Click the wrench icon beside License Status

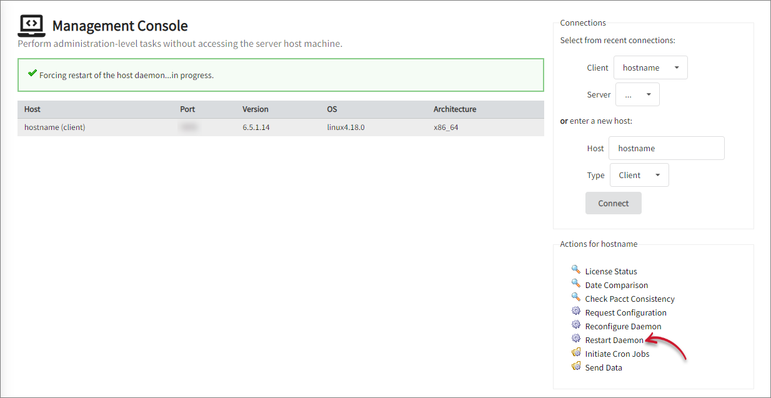[576, 270]
